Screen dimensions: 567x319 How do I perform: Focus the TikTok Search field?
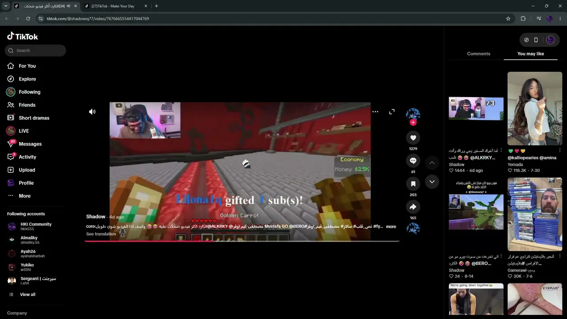point(35,51)
